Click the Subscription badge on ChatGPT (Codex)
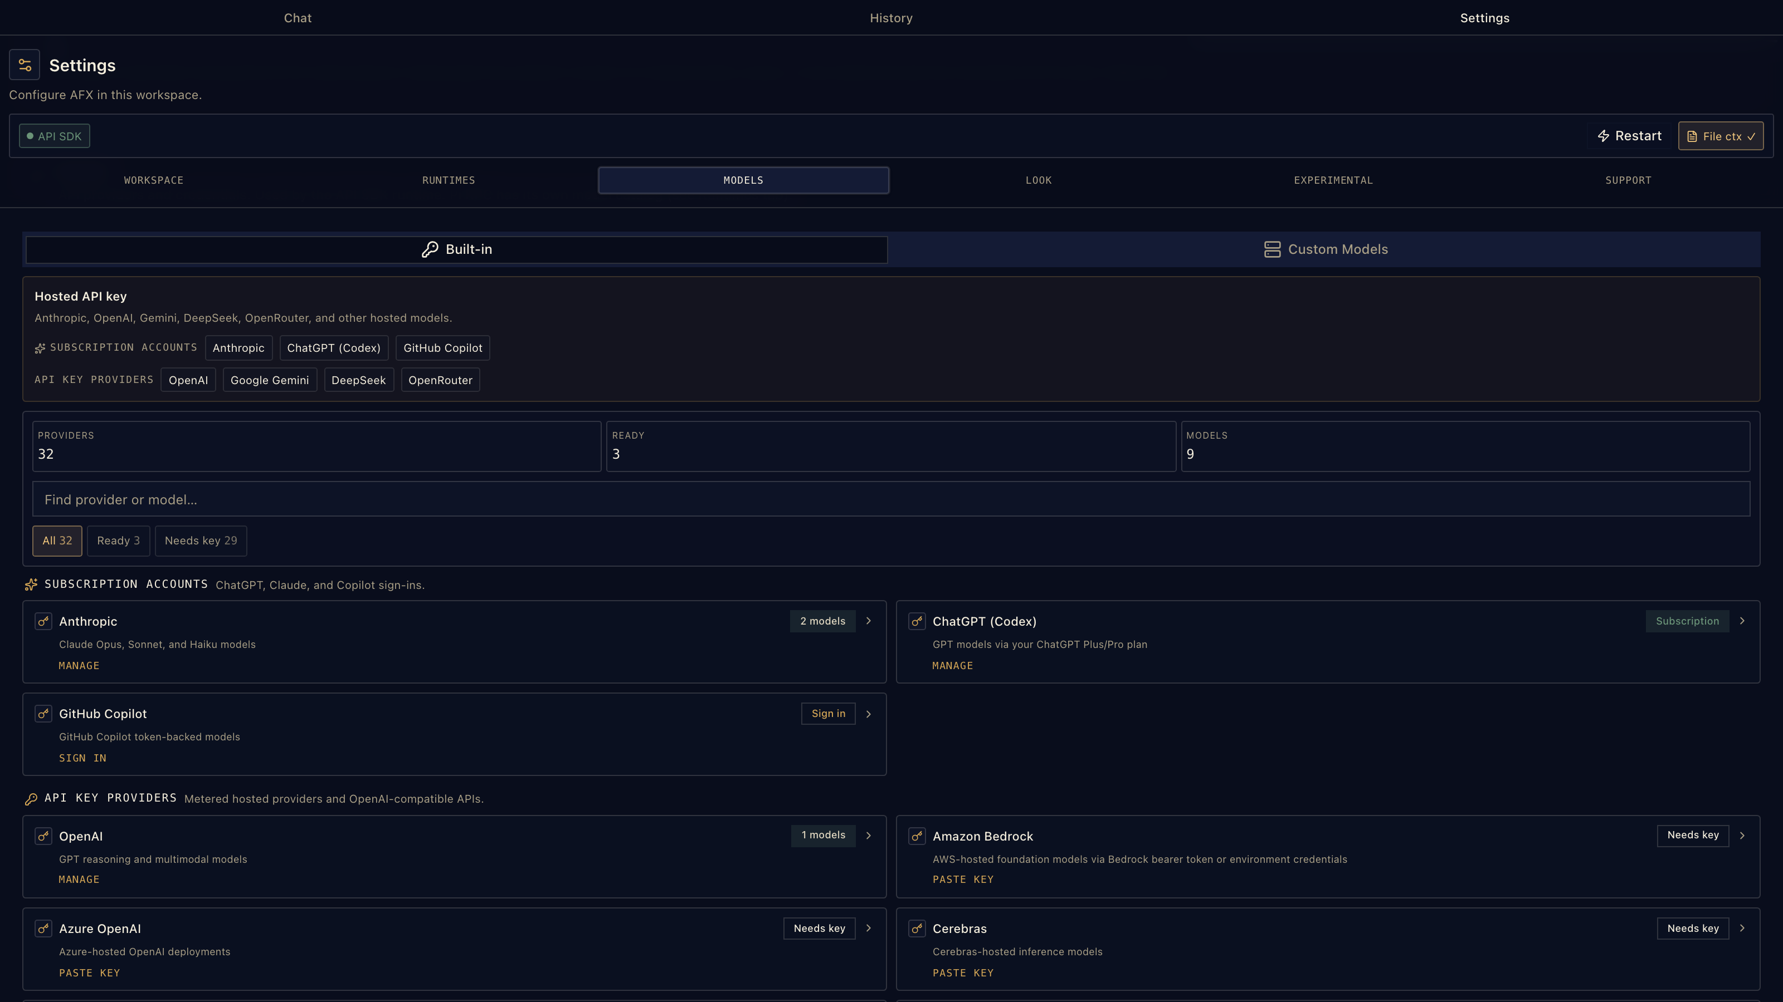The height and width of the screenshot is (1002, 1783). click(1688, 621)
